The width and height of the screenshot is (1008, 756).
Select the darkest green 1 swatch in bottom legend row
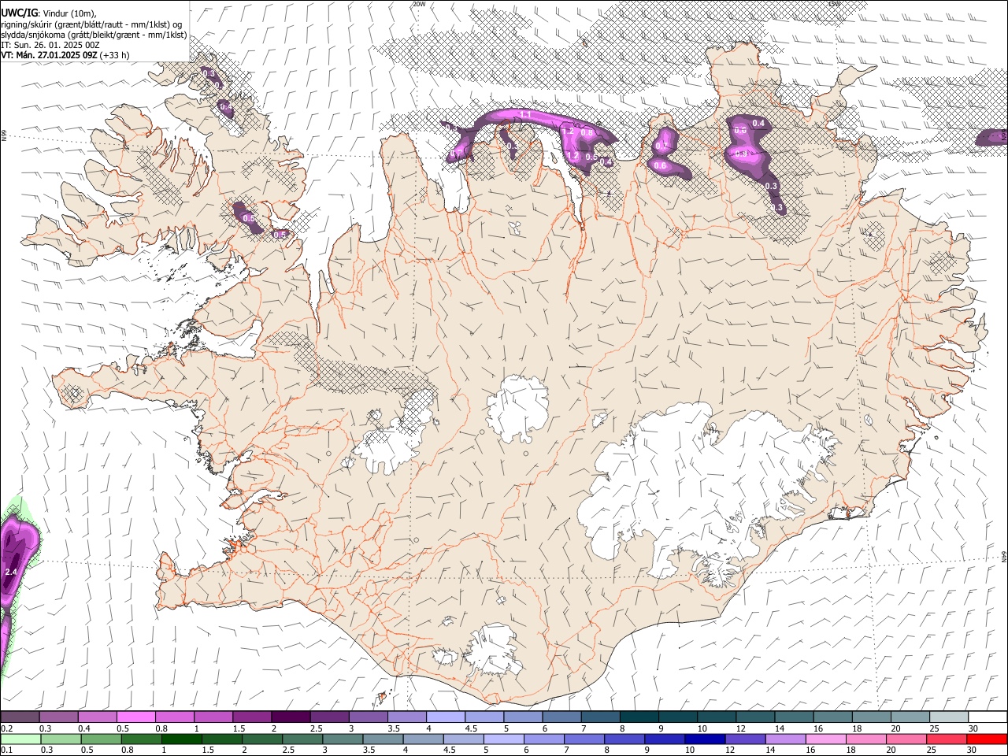pyautogui.click(x=182, y=739)
